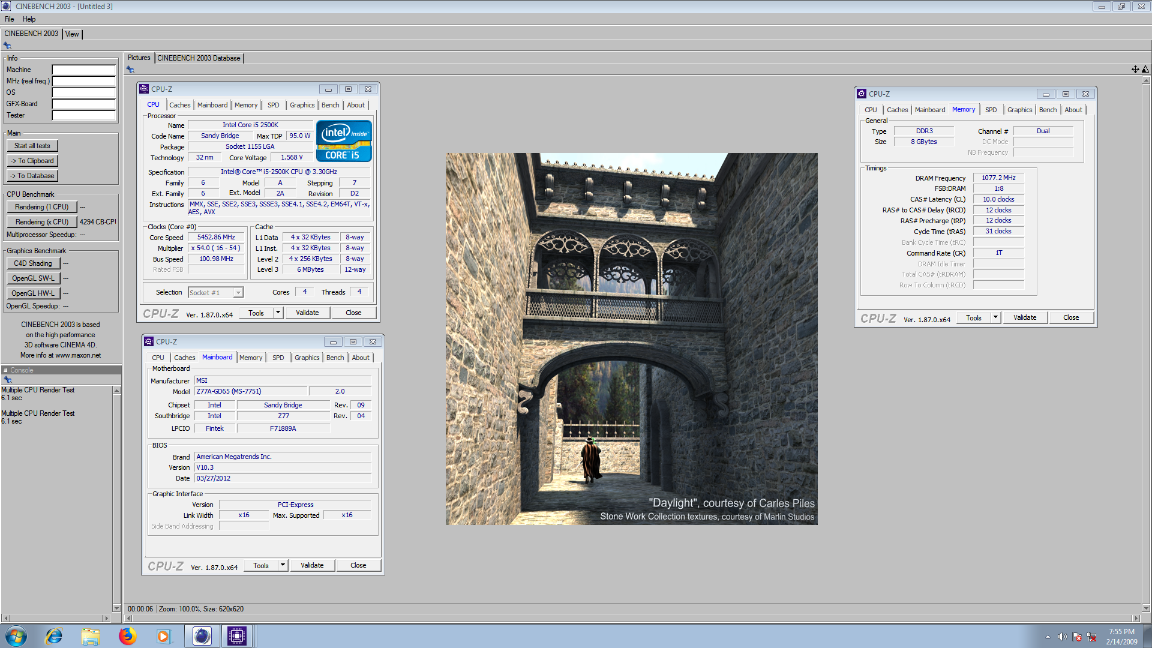Open SPD tab in the Memory CPU-Z window
The height and width of the screenshot is (648, 1152).
click(991, 110)
